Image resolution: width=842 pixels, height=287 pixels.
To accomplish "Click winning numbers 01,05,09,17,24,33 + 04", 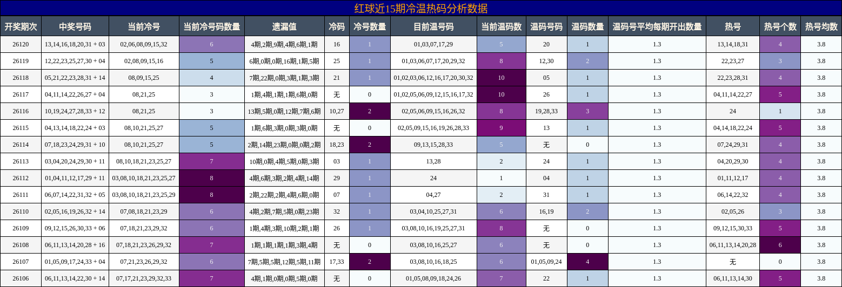I will click(x=75, y=262).
